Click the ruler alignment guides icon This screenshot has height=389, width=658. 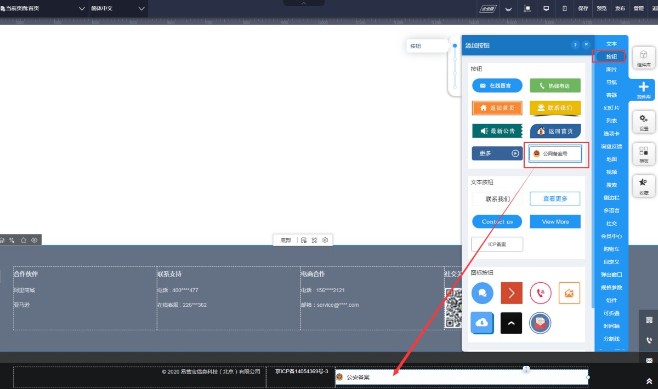[527, 8]
